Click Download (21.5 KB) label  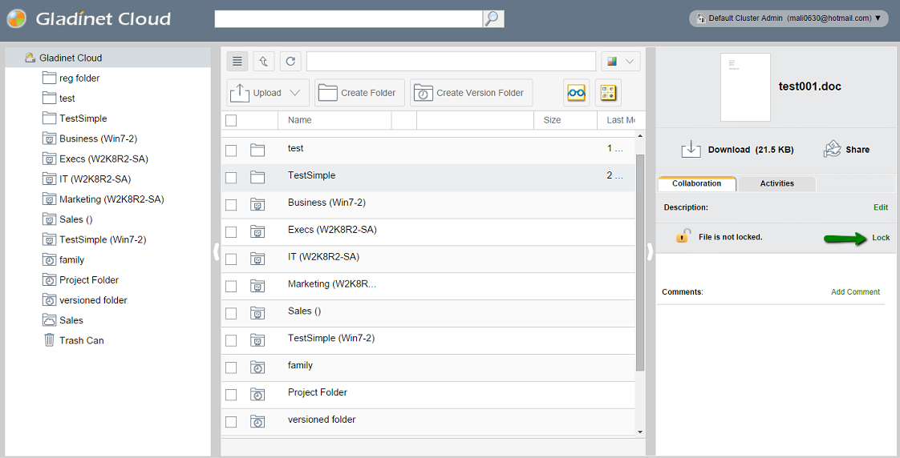pos(751,150)
